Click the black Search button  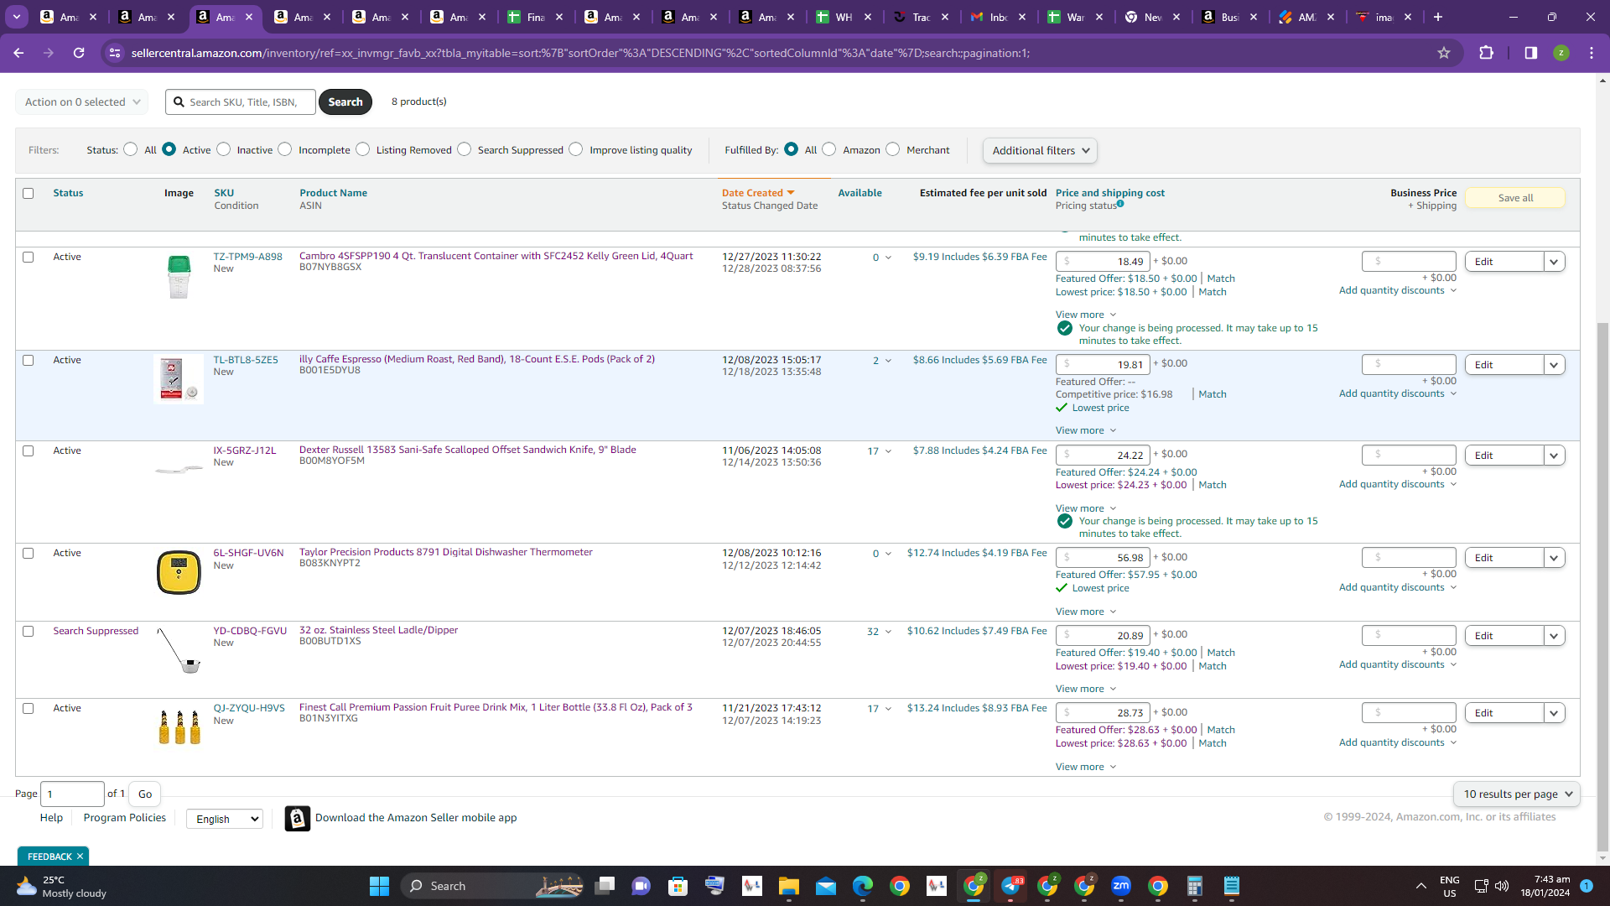point(345,102)
